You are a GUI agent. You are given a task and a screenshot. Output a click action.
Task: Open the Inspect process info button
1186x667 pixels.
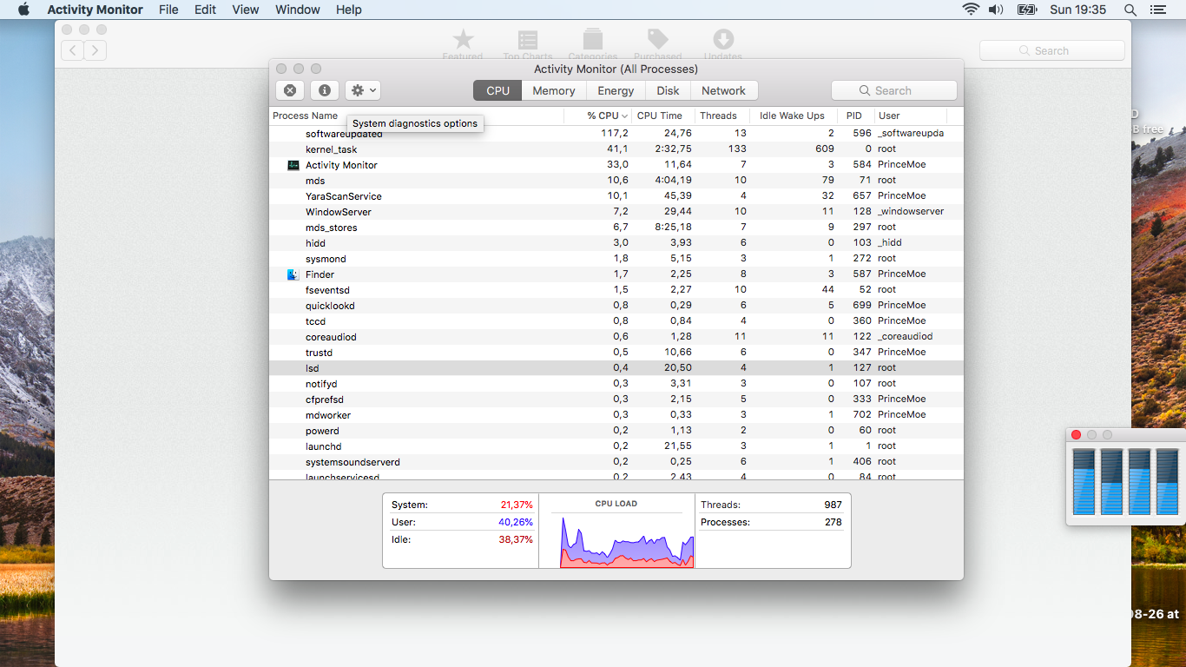coord(324,90)
